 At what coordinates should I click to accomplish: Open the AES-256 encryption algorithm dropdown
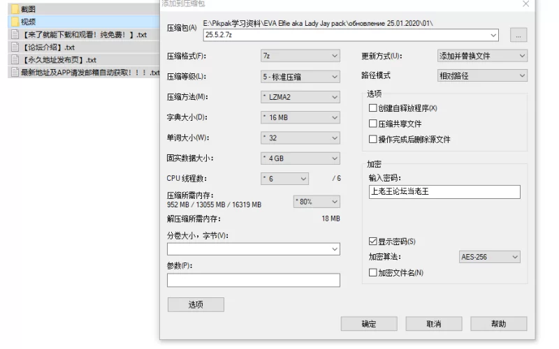pos(489,257)
